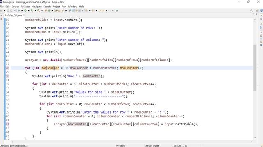
Task: Open the Console view icon in right trim
Action: (x=261, y=45)
